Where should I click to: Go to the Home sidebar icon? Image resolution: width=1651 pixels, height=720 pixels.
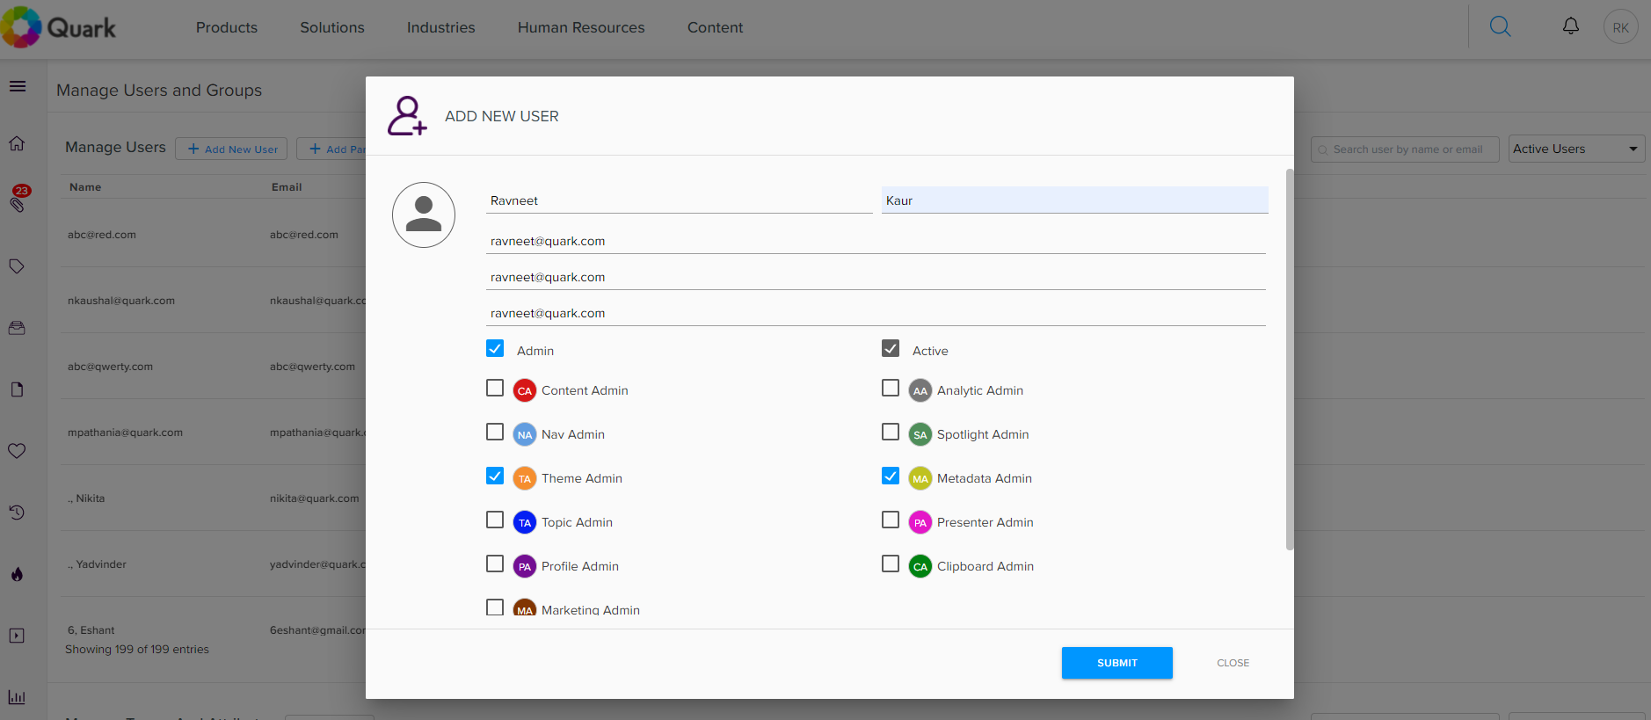pyautogui.click(x=17, y=143)
